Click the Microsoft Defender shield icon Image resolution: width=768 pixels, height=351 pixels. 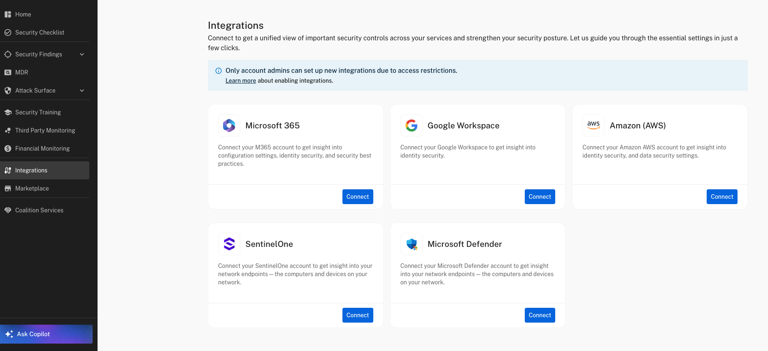(x=411, y=244)
